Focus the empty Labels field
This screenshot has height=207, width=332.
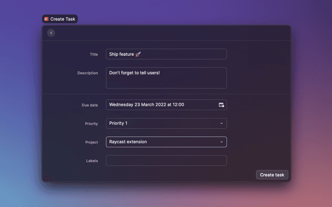pos(166,160)
